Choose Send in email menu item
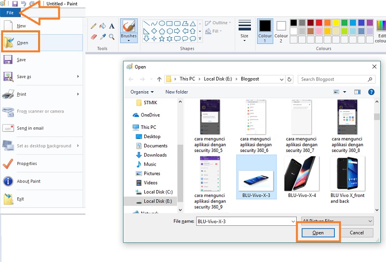This screenshot has width=386, height=262. [42, 128]
